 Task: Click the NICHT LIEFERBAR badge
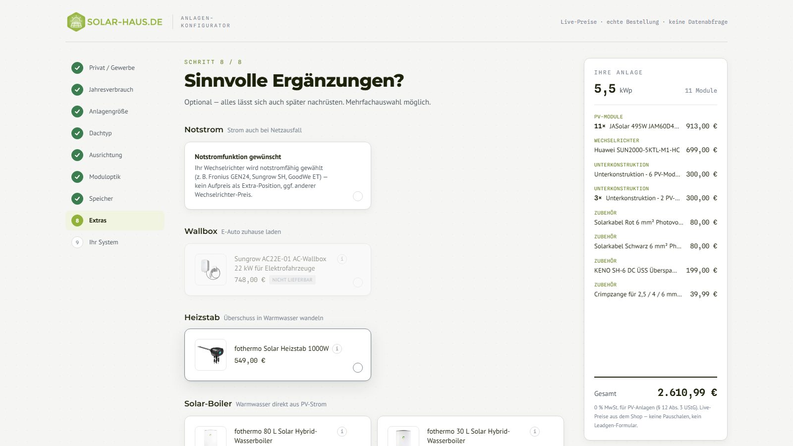[x=292, y=280]
